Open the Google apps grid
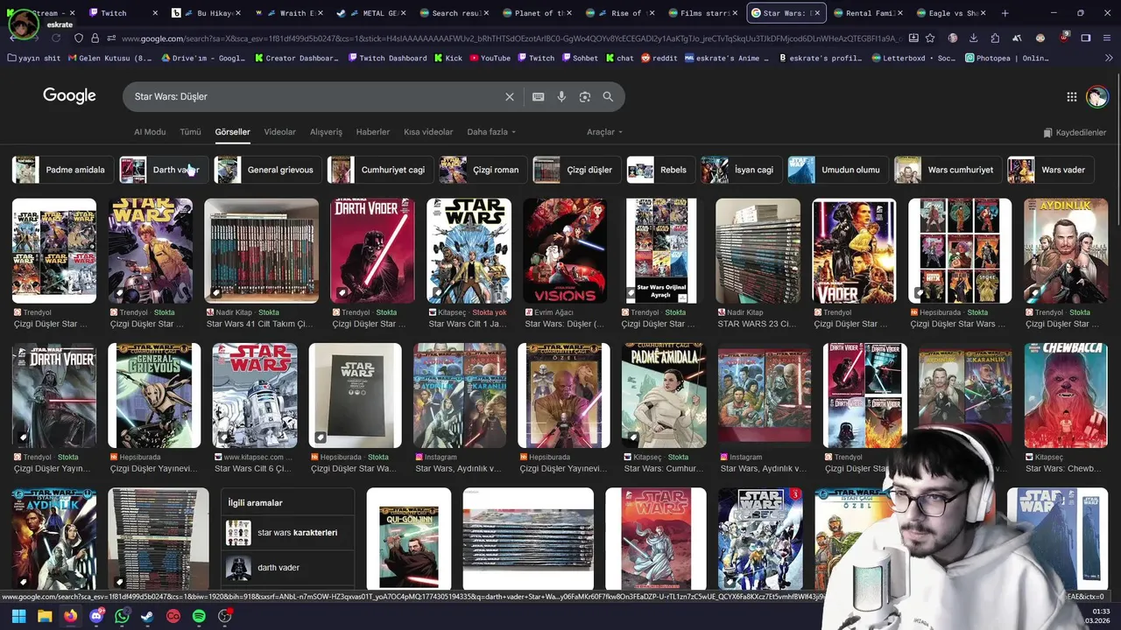This screenshot has height=630, width=1121. tap(1072, 97)
